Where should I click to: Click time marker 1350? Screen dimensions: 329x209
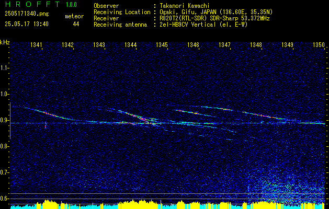point(319,44)
